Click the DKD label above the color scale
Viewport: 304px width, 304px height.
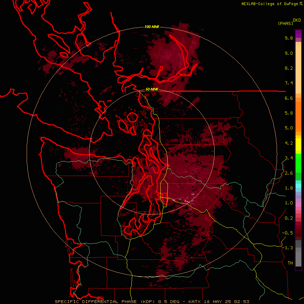point(297,20)
